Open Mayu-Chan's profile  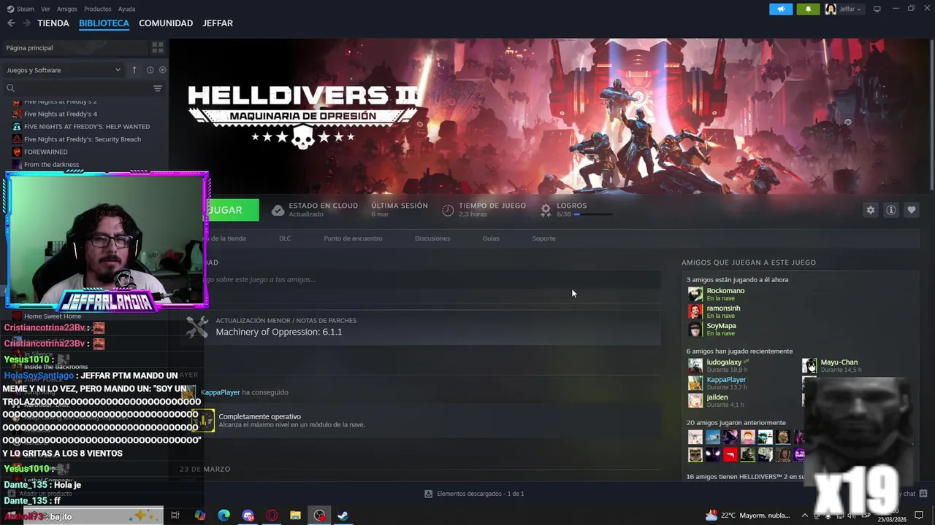(x=839, y=362)
